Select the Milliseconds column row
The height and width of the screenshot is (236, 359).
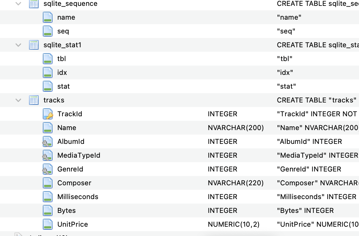pos(78,197)
